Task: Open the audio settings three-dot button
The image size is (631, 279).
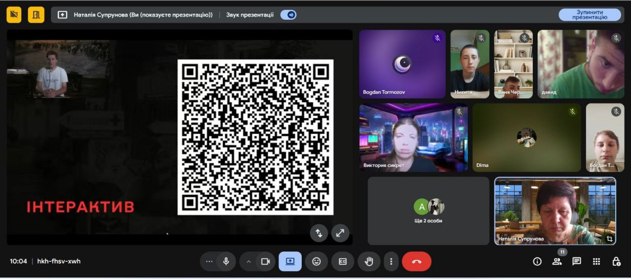Action: [209, 261]
